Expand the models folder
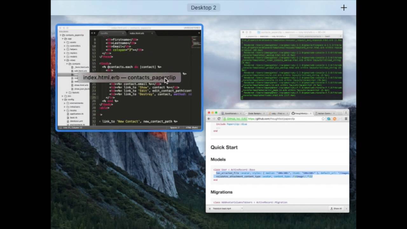The image size is (407, 229). coord(65,57)
